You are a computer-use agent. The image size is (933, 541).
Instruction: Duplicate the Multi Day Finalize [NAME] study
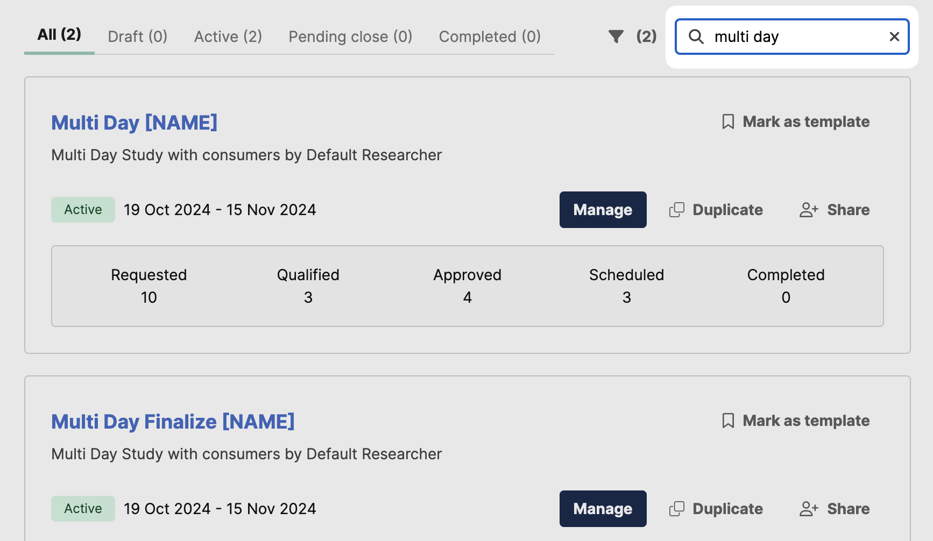coord(716,509)
